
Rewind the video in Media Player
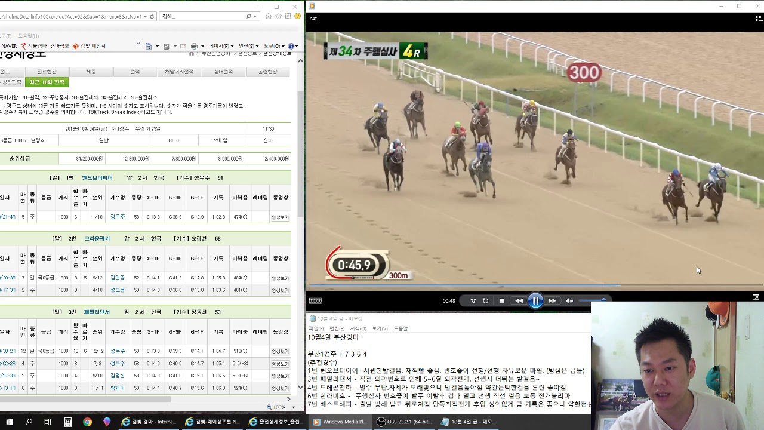[519, 301]
